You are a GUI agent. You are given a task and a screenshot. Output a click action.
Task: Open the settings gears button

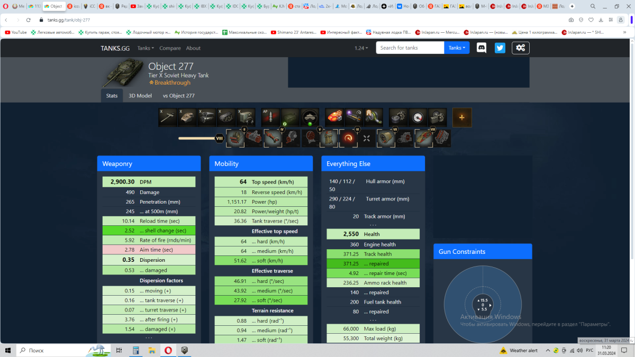click(x=521, y=48)
